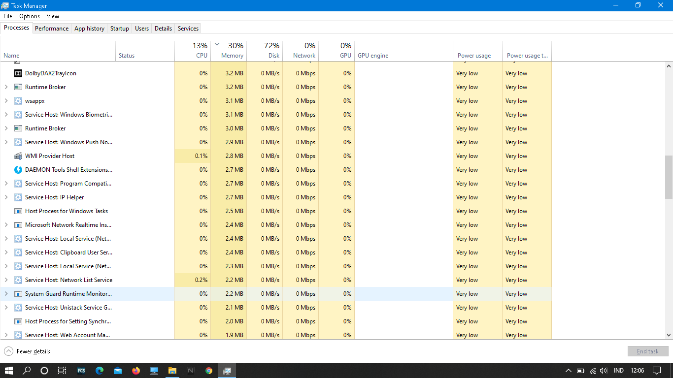The height and width of the screenshot is (378, 673).
Task: Expand the Runtime Broker 3.2 MB row
Action: 6,87
